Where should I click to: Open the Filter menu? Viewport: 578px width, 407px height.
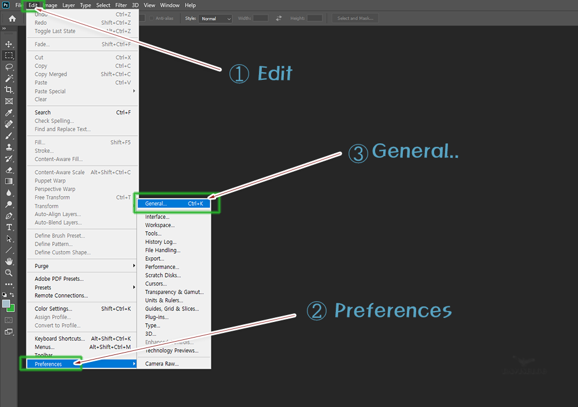121,5
